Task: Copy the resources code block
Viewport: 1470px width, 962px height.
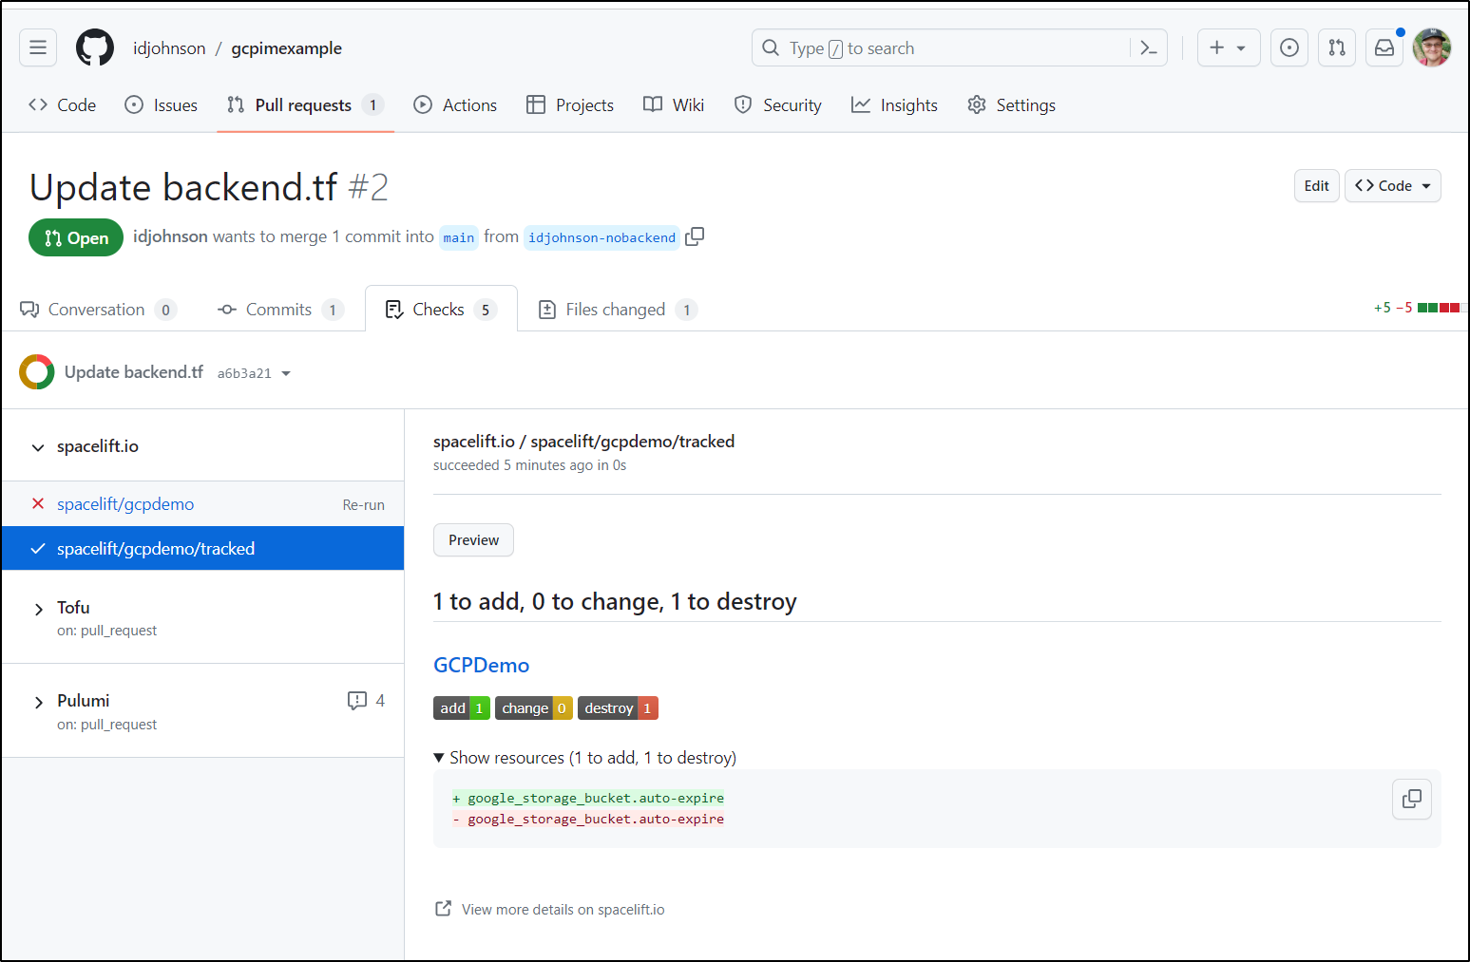Action: [1412, 799]
